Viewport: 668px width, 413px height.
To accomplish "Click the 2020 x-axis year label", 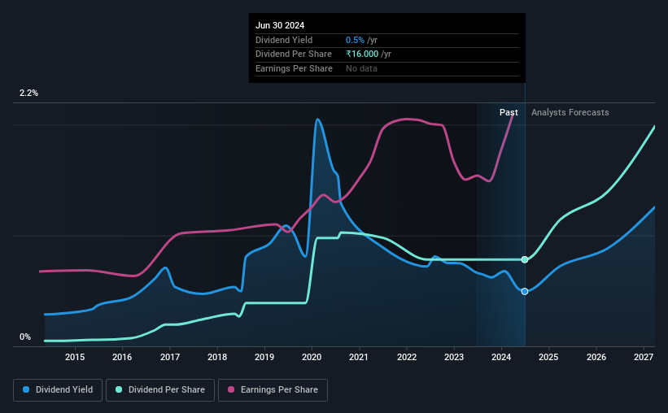I will pos(312,357).
